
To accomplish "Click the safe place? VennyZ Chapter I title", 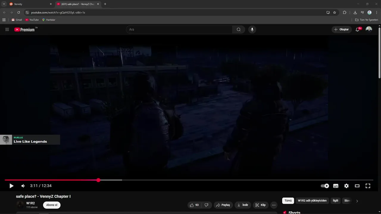I will 43,196.
